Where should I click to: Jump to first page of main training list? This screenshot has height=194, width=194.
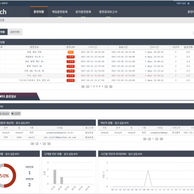[x=83, y=86]
